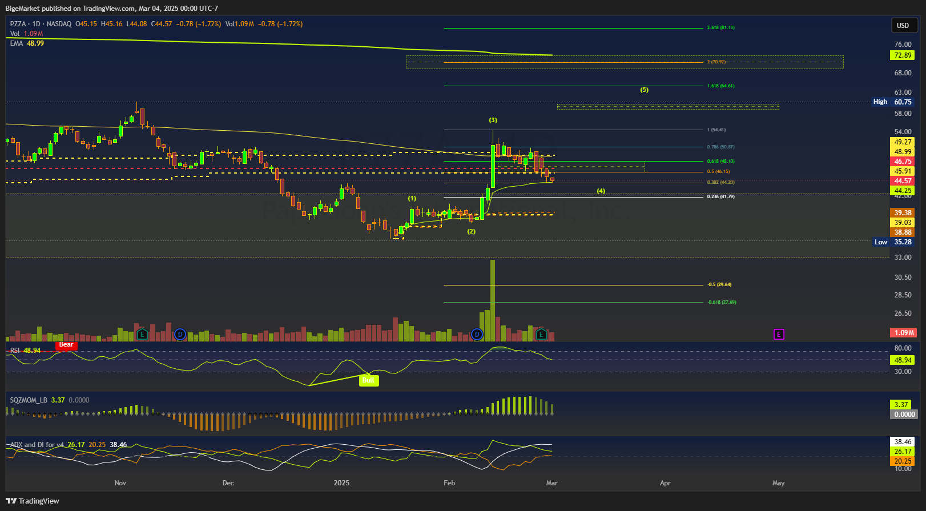This screenshot has height=511, width=926.
Task: Click the NASDAQ exchange label in legend
Action: coord(59,24)
